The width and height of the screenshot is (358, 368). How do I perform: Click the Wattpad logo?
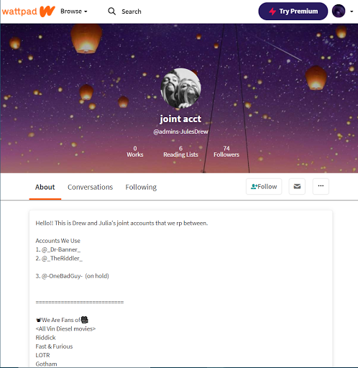pyautogui.click(x=29, y=11)
